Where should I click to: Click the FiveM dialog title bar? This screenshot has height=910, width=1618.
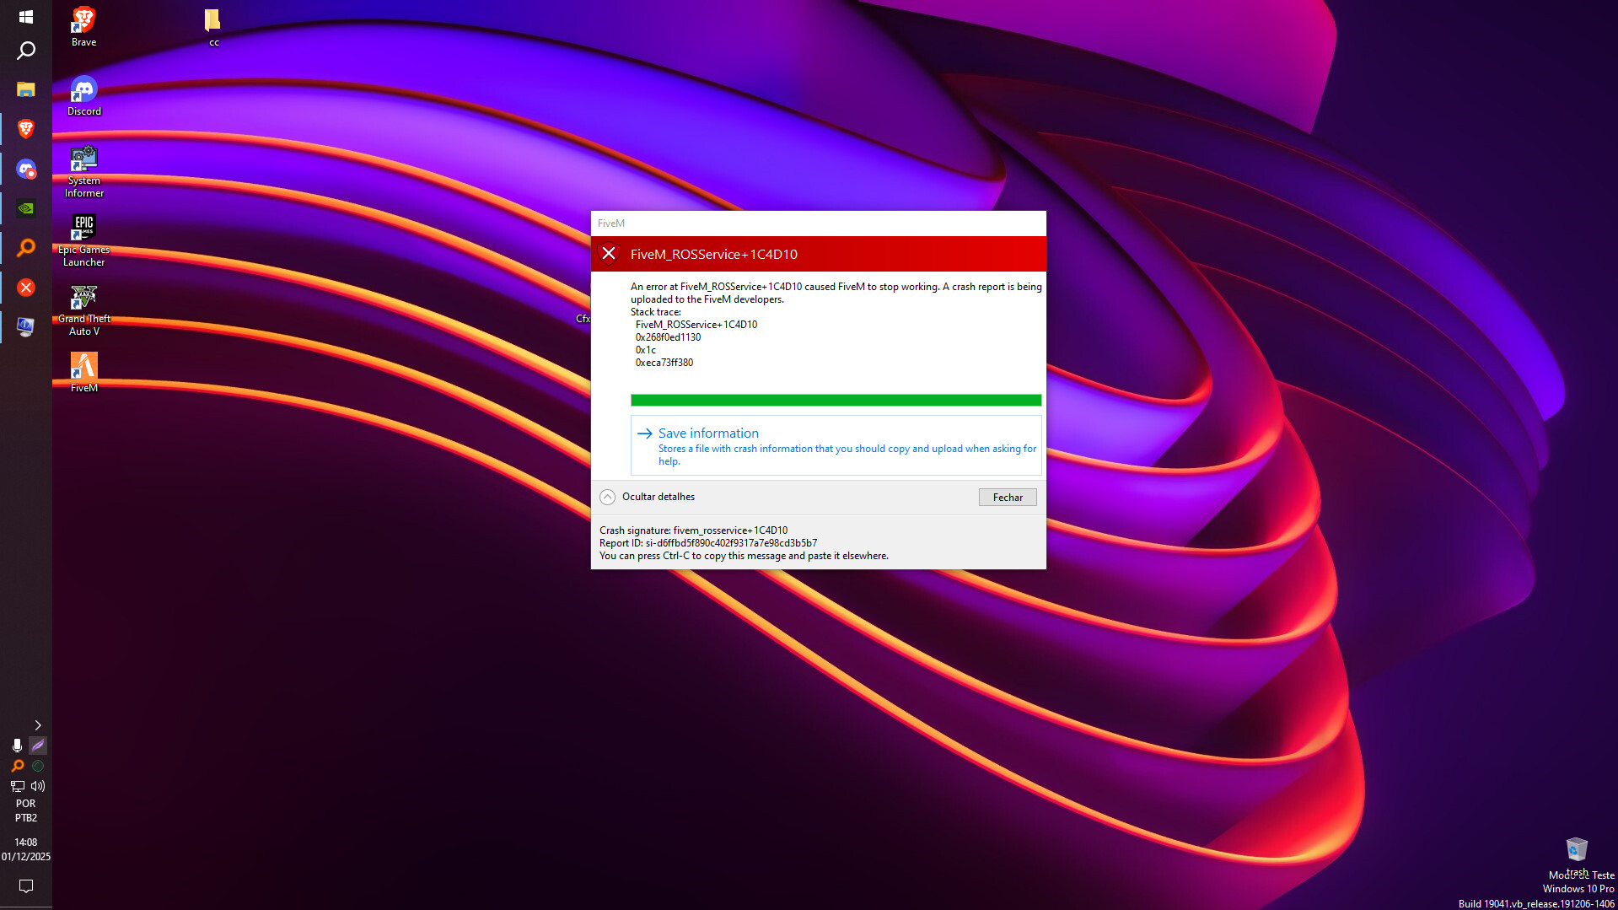point(818,223)
